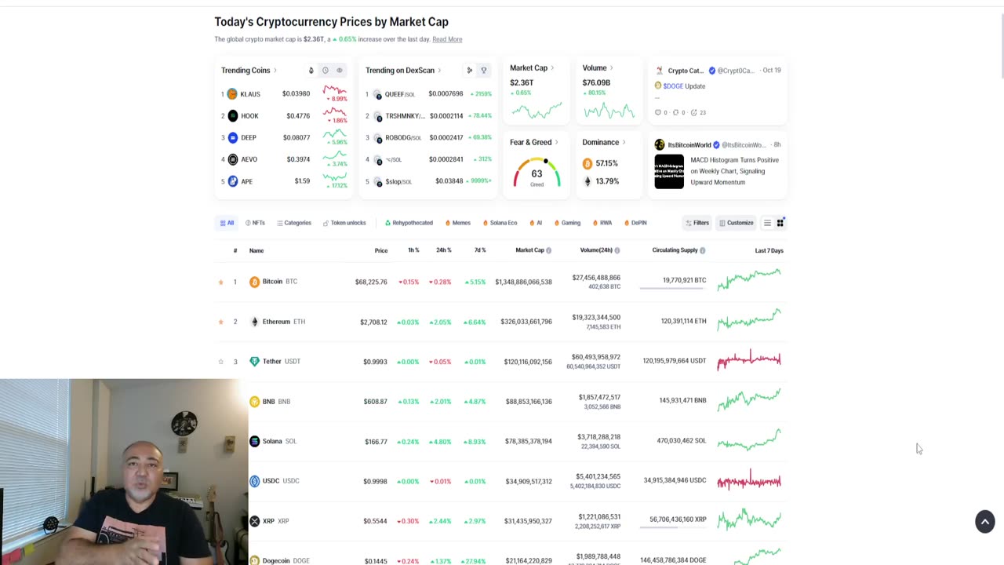Viewport: 1004px width, 565px height.
Task: Select the flame icon in Trending Coins
Action: (311, 71)
